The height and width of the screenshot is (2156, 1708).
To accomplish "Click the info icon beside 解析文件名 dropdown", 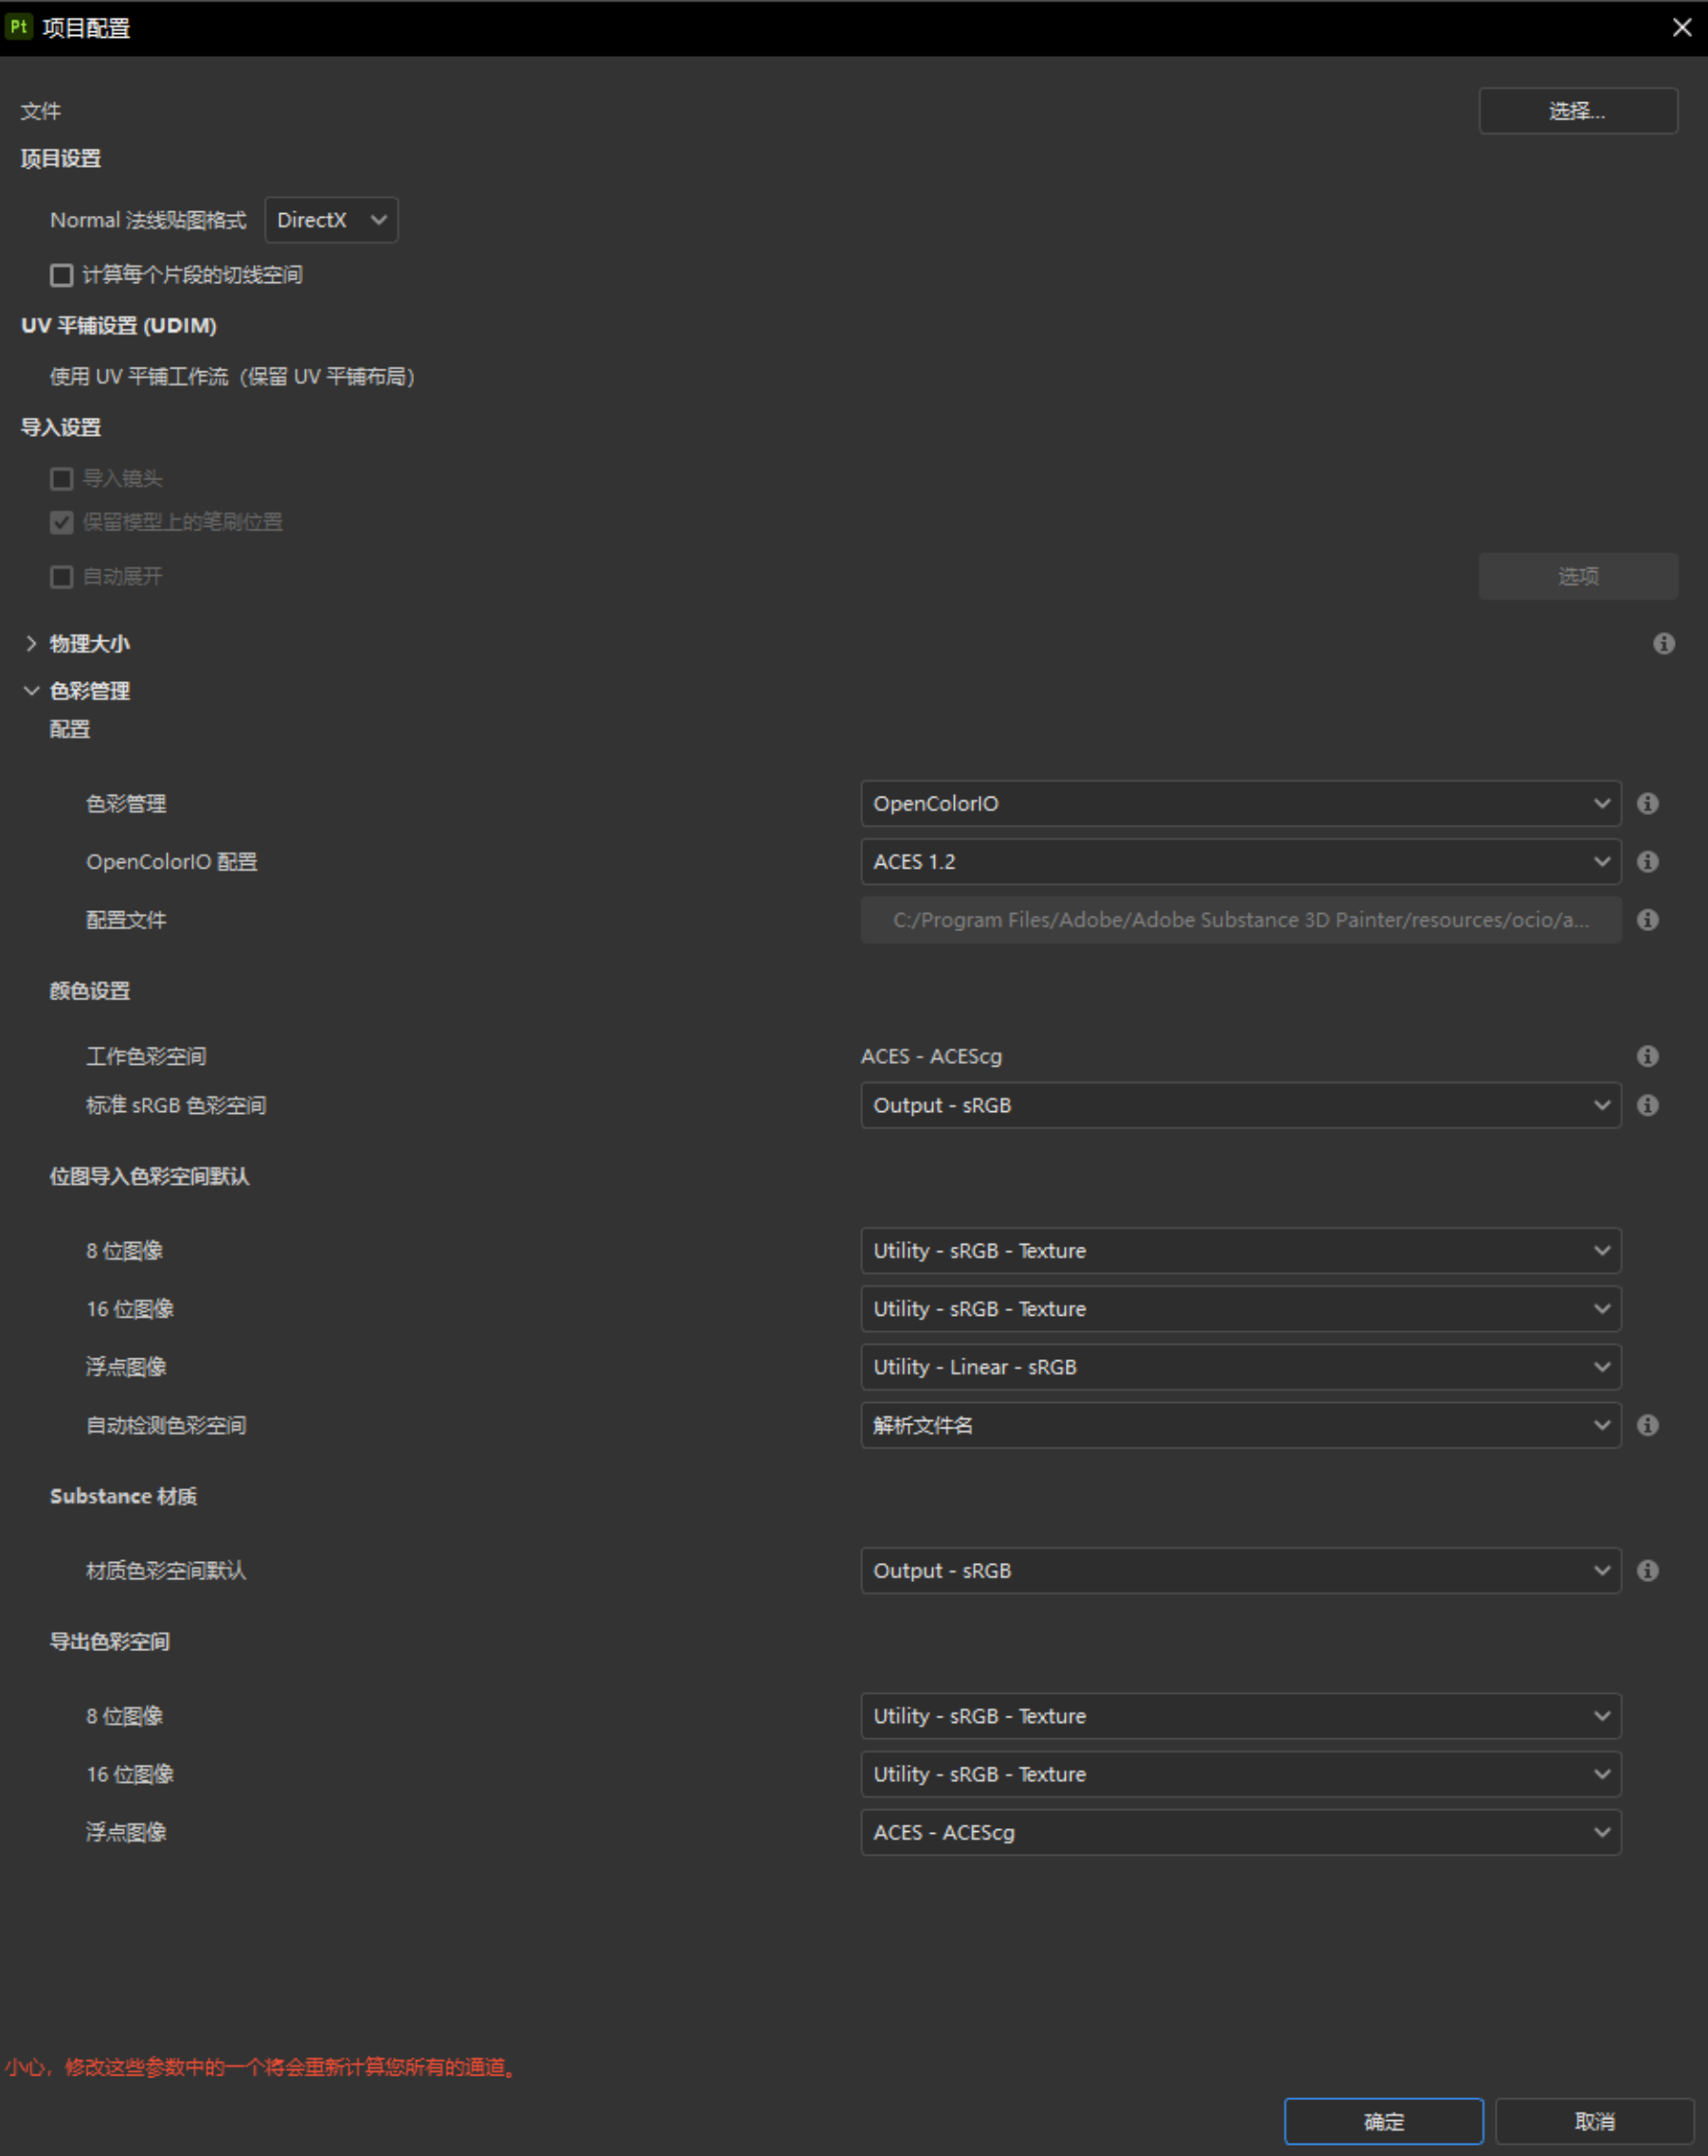I will (x=1647, y=1425).
